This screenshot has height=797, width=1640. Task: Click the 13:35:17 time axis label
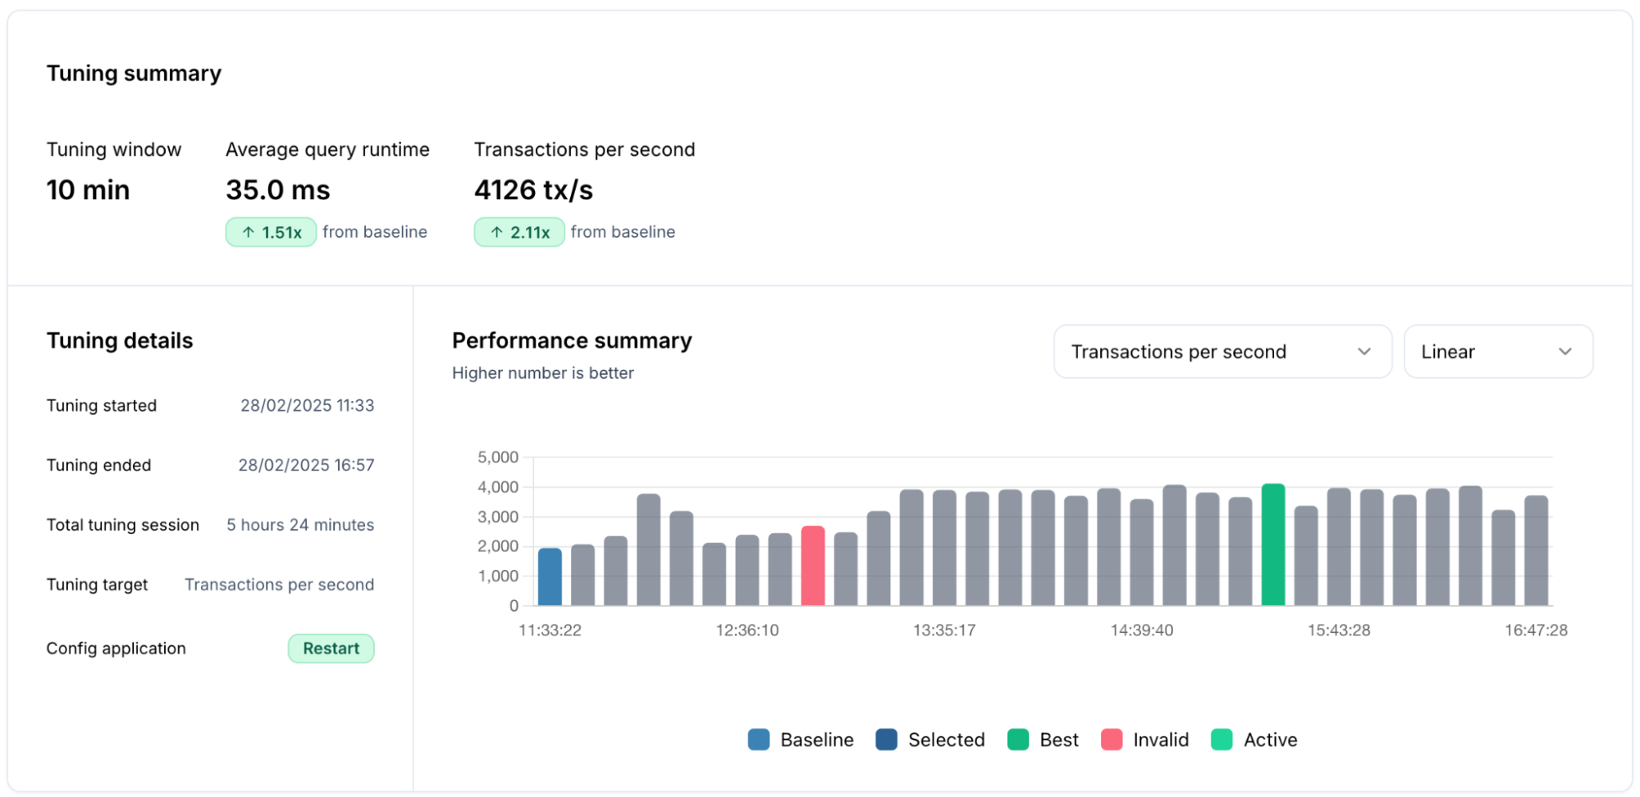944,631
